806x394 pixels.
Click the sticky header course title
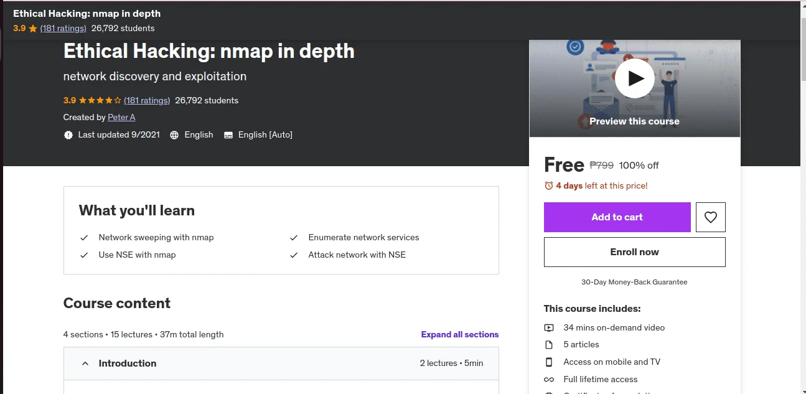coord(87,13)
